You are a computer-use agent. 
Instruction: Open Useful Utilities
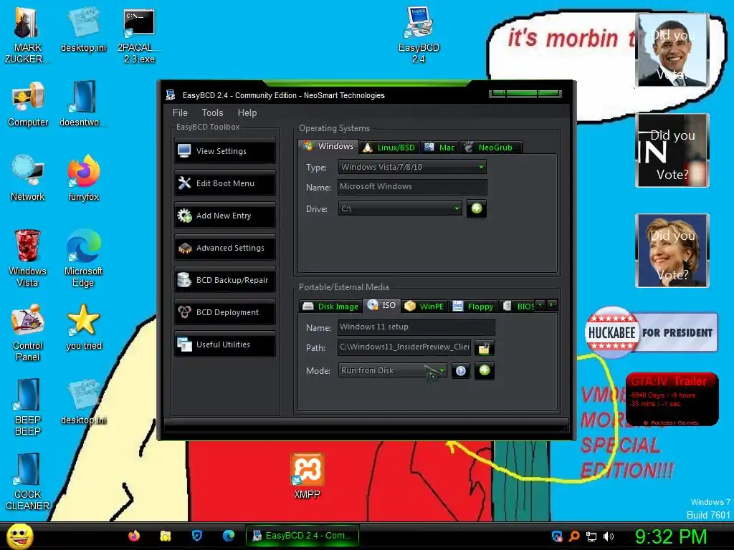224,344
